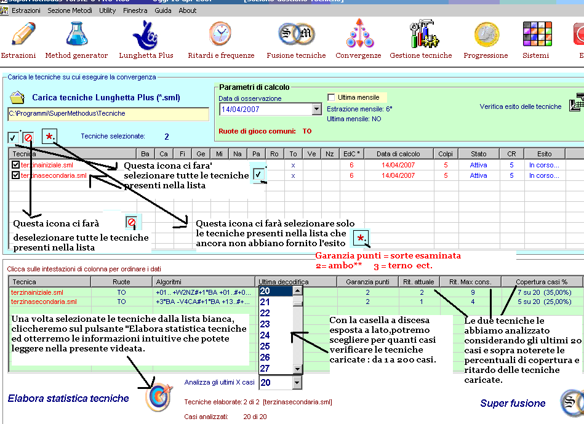Image resolution: width=584 pixels, height=424 pixels.
Task: Click the red asterisk select-pending icon
Action: pos(49,137)
